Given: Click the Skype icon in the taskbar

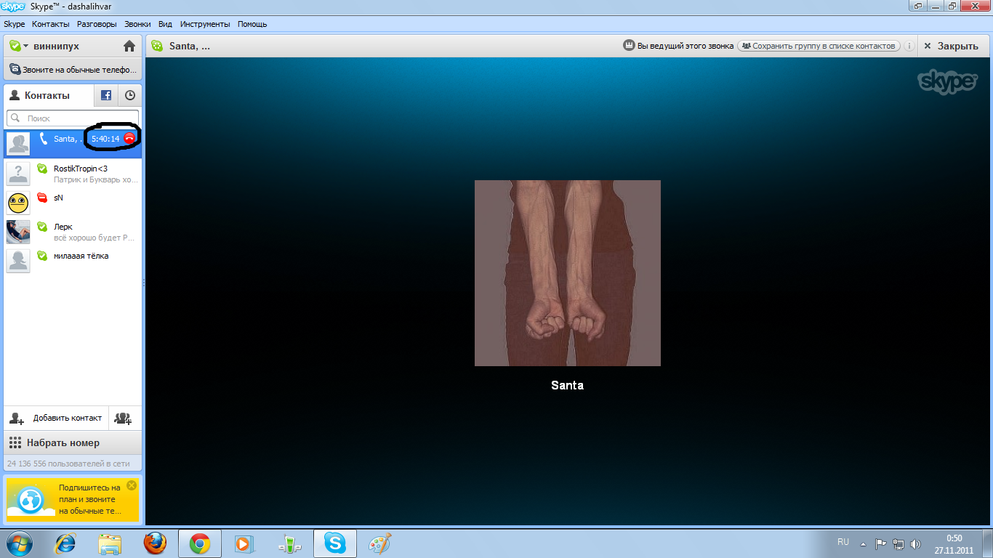Looking at the screenshot, I should (335, 543).
